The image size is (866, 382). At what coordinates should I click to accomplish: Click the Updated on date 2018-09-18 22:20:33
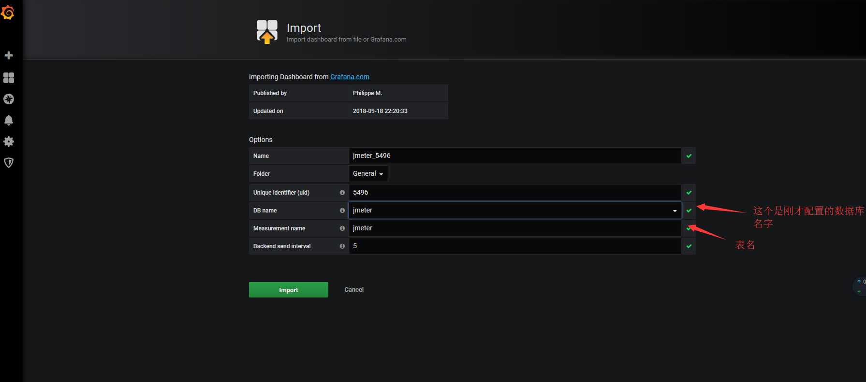click(x=380, y=111)
